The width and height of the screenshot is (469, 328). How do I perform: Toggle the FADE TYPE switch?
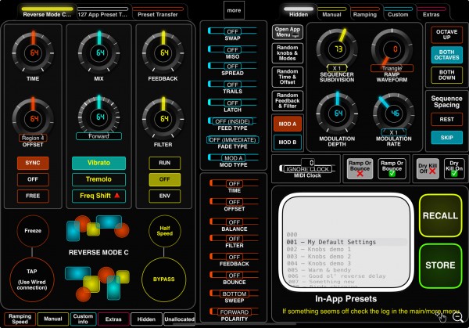232,140
